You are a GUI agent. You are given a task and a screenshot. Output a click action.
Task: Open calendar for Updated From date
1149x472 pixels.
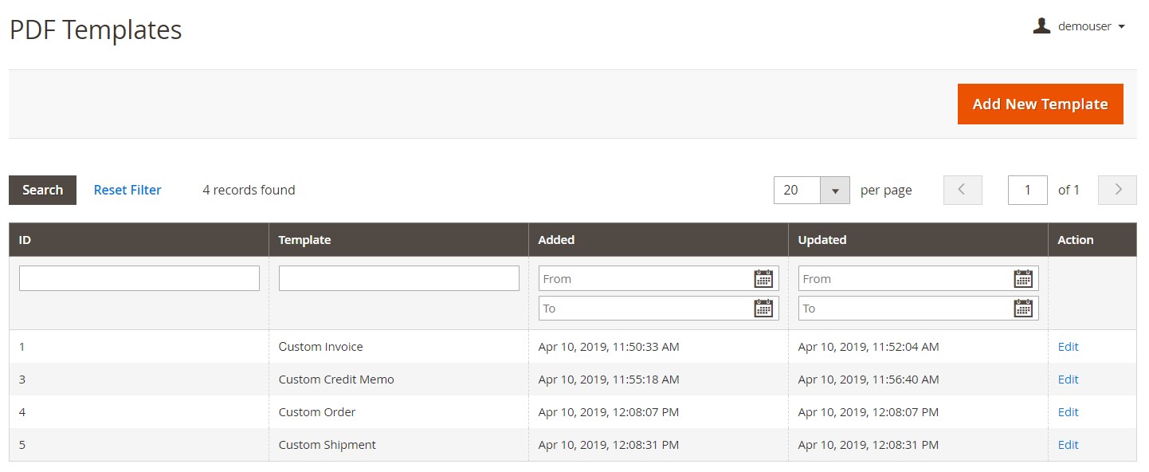pyautogui.click(x=1023, y=278)
